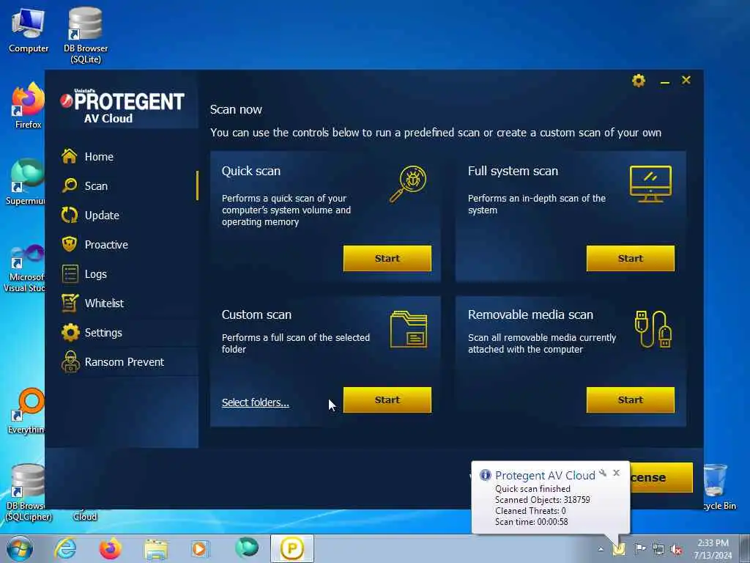Click the Update circular arrows icon
Viewport: 750px width, 563px height.
coord(70,215)
